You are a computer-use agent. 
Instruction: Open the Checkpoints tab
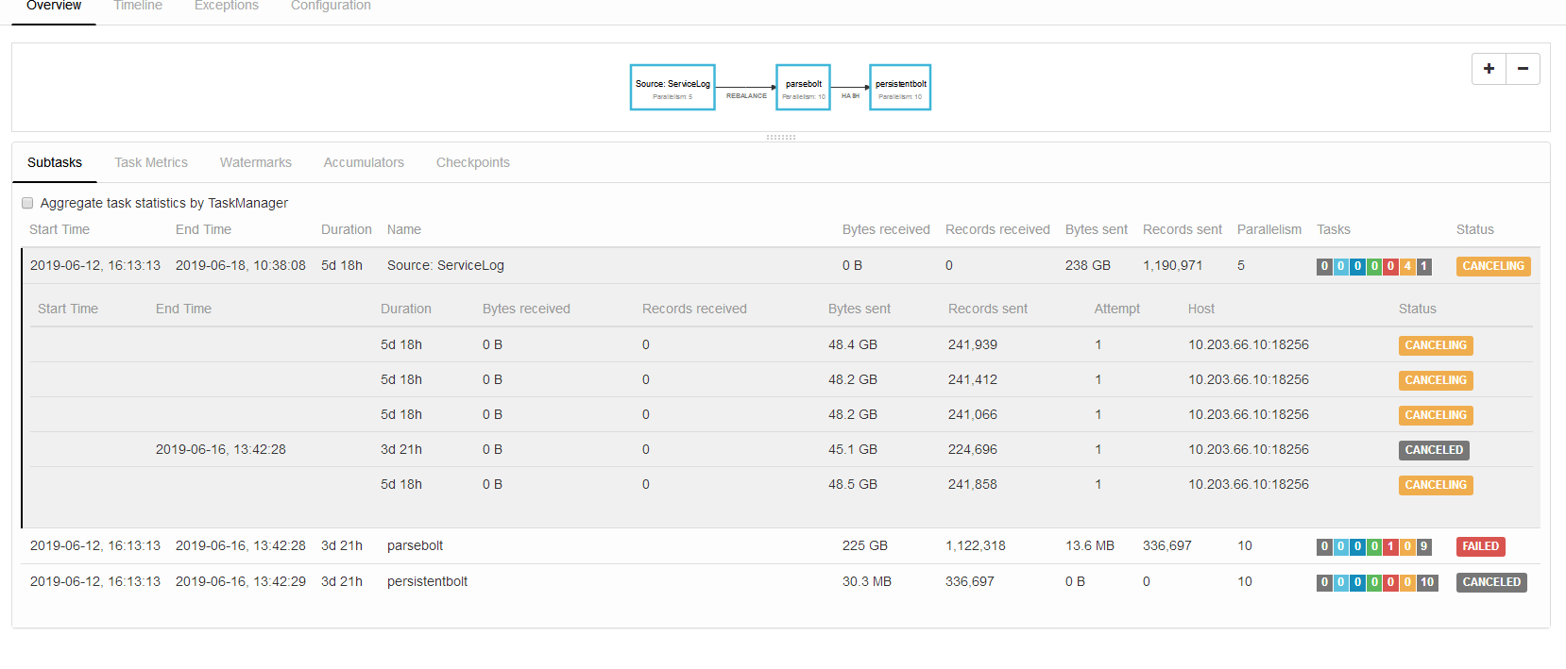[472, 162]
